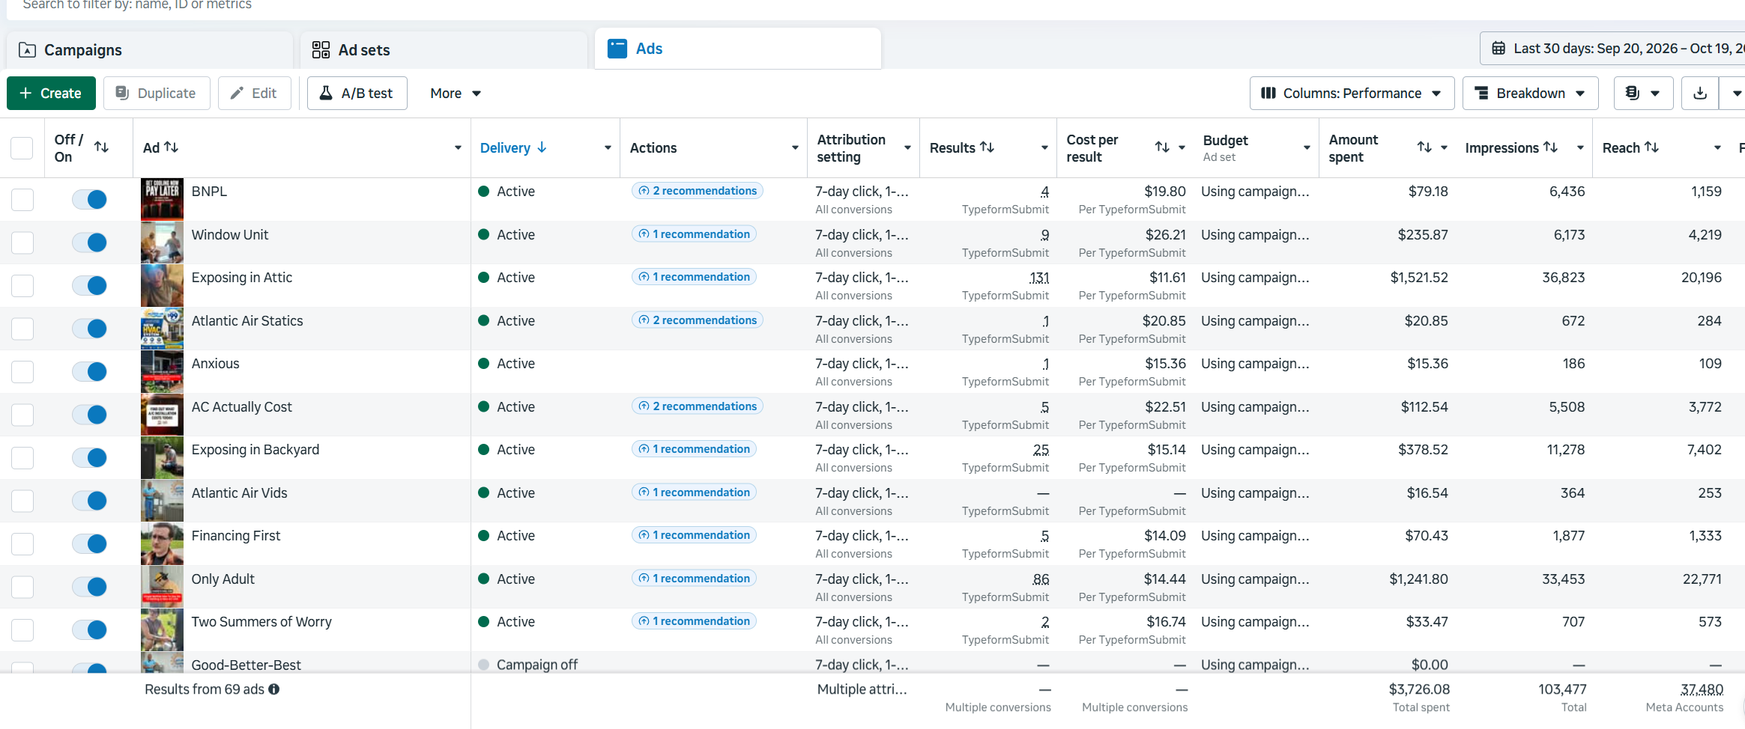Toggle off the Window Unit ad
The image size is (1745, 729).
pyautogui.click(x=89, y=243)
